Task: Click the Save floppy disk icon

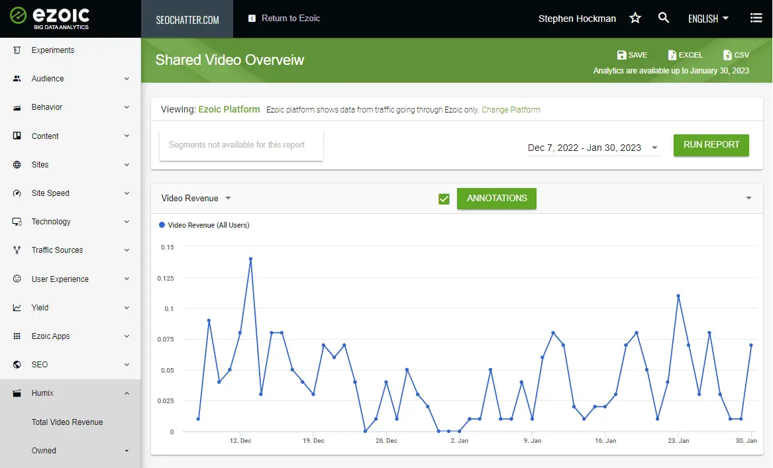Action: pos(622,55)
